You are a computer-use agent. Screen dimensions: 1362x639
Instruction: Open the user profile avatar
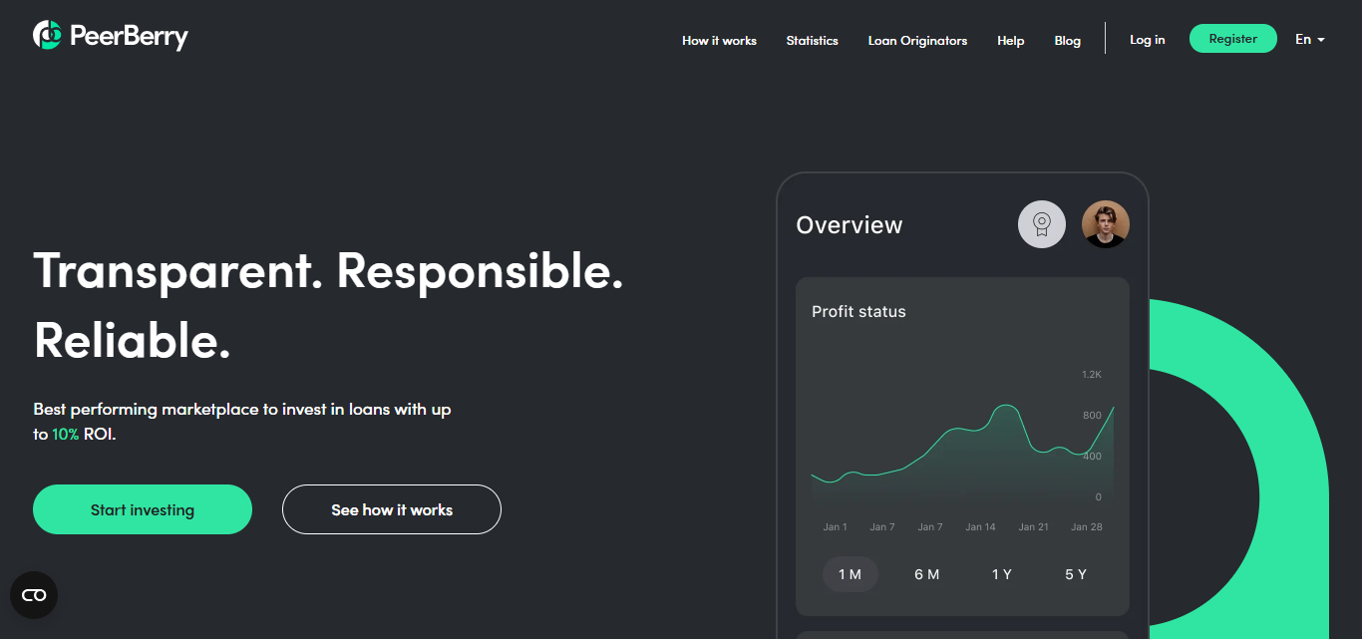pos(1106,224)
